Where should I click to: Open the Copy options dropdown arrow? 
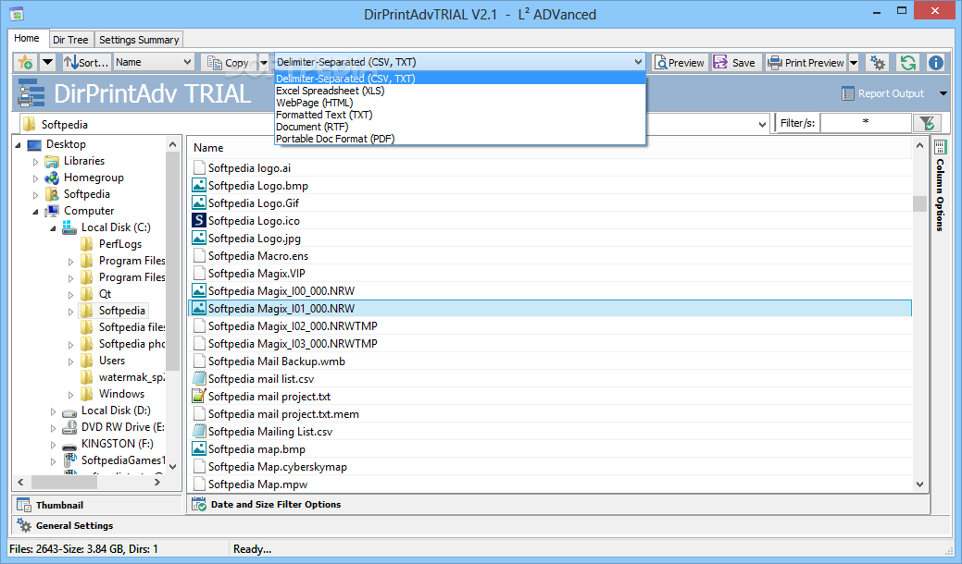(x=264, y=63)
